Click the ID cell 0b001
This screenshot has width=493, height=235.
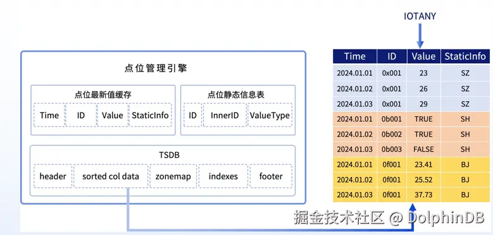click(392, 119)
